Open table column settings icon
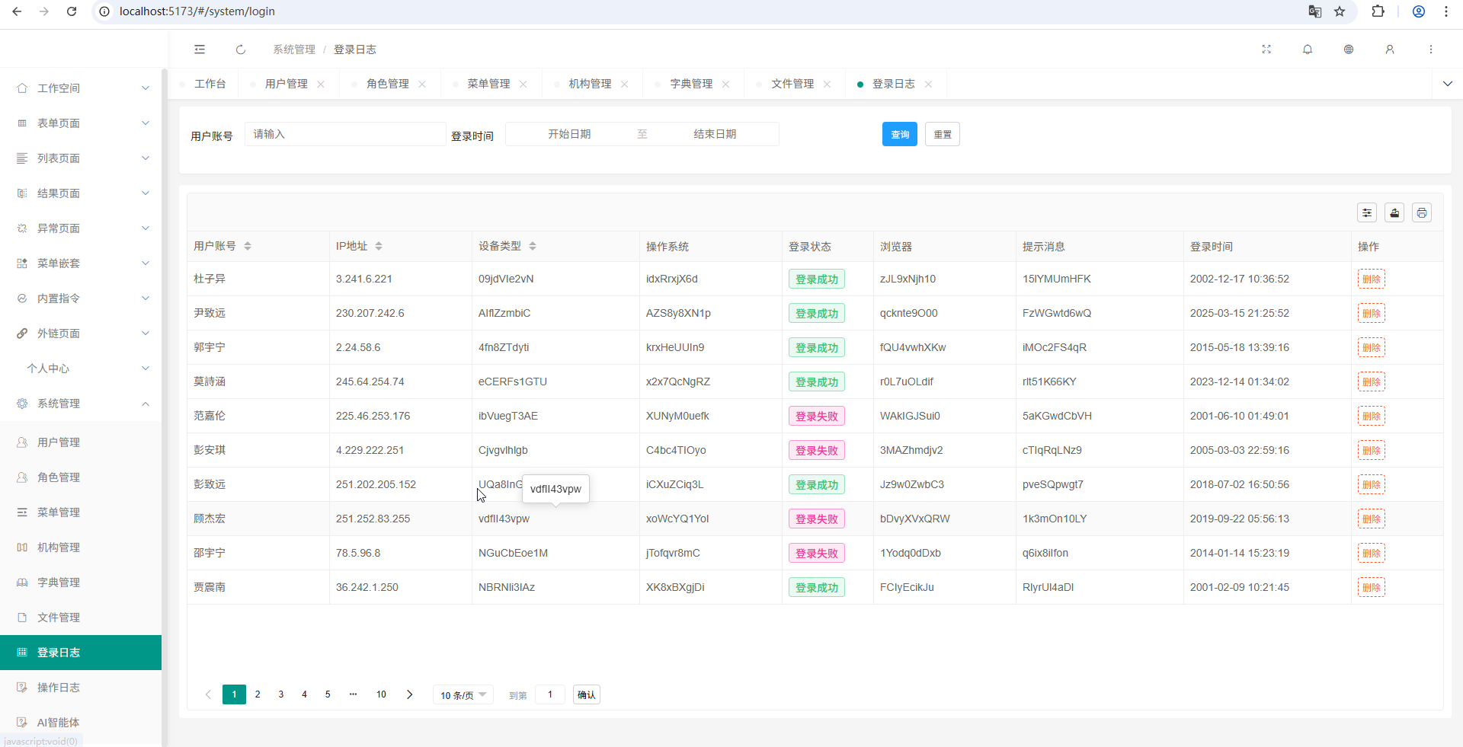1463x747 pixels. (x=1367, y=213)
